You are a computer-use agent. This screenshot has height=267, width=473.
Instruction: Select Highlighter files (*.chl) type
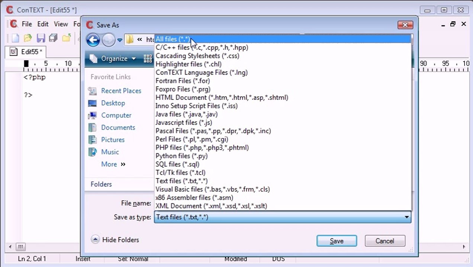point(283,64)
